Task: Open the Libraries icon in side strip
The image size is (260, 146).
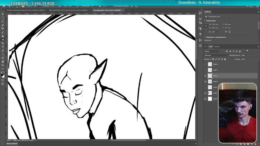Action: (x=200, y=46)
